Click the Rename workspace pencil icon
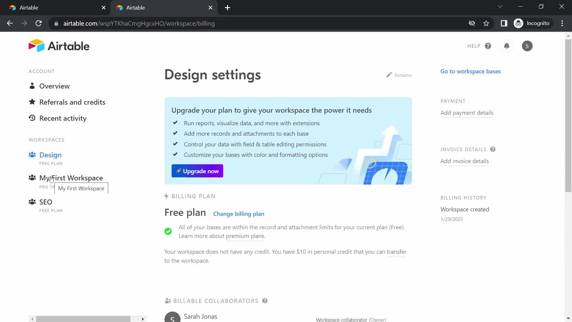 [388, 75]
